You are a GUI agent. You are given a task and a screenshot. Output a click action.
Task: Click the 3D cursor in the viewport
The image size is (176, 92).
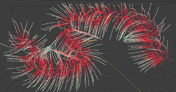(x=87, y=43)
